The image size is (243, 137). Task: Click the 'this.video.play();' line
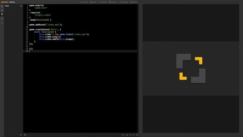[x=50, y=37]
